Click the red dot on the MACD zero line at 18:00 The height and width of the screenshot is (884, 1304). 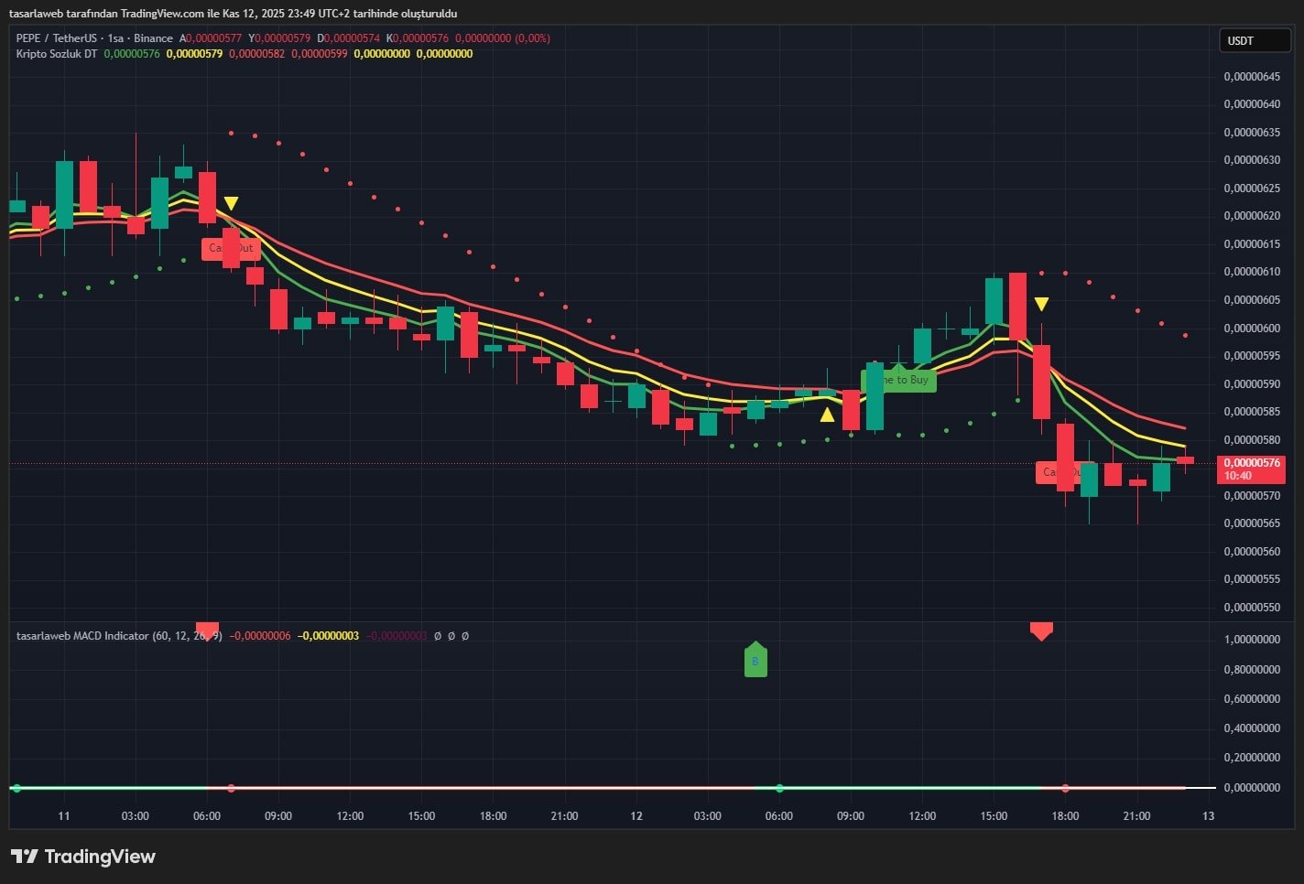click(1065, 788)
